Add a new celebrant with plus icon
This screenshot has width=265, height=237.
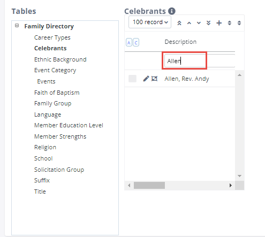tap(219, 23)
